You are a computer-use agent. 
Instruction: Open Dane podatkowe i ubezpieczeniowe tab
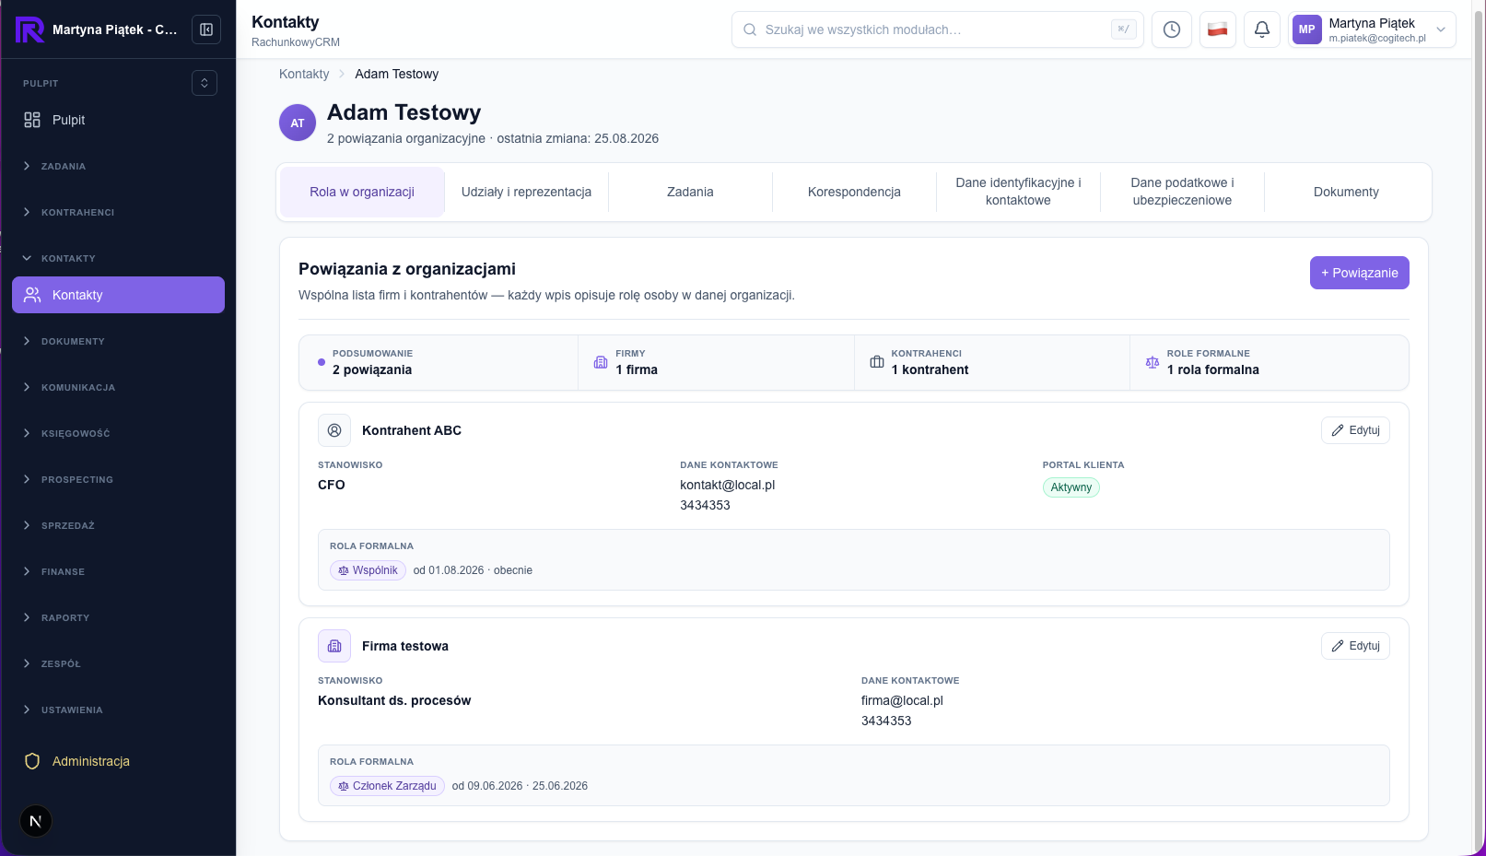(x=1182, y=192)
